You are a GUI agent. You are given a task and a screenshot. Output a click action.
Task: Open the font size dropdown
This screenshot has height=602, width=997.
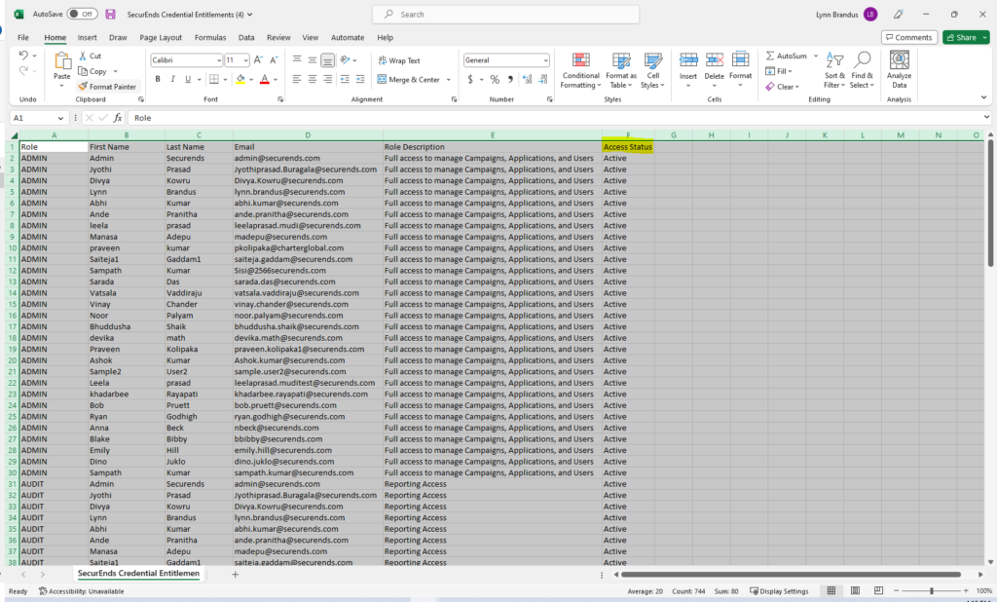point(245,60)
